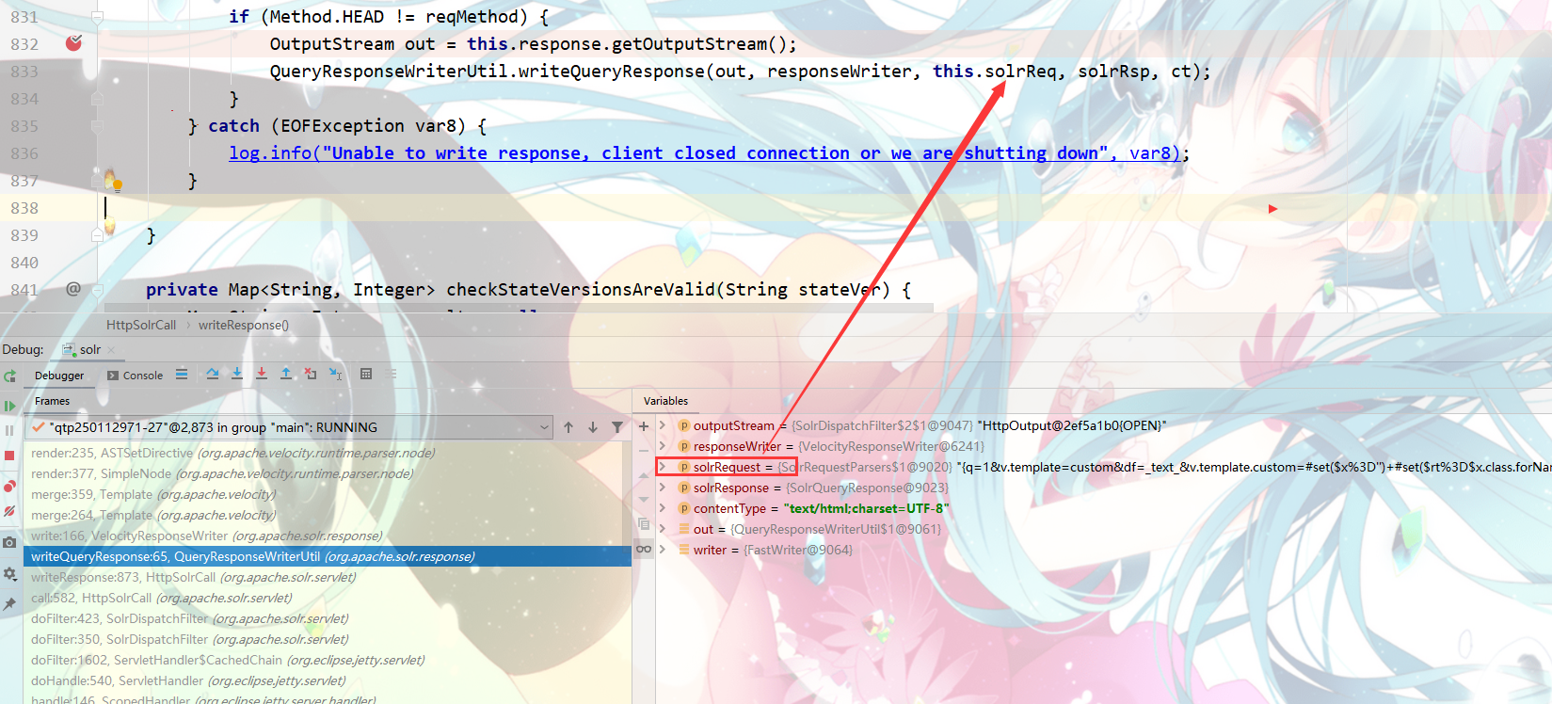Click the log.info hyperlinked statement on line 836
This screenshot has height=704, width=1552.
pyautogui.click(x=709, y=153)
